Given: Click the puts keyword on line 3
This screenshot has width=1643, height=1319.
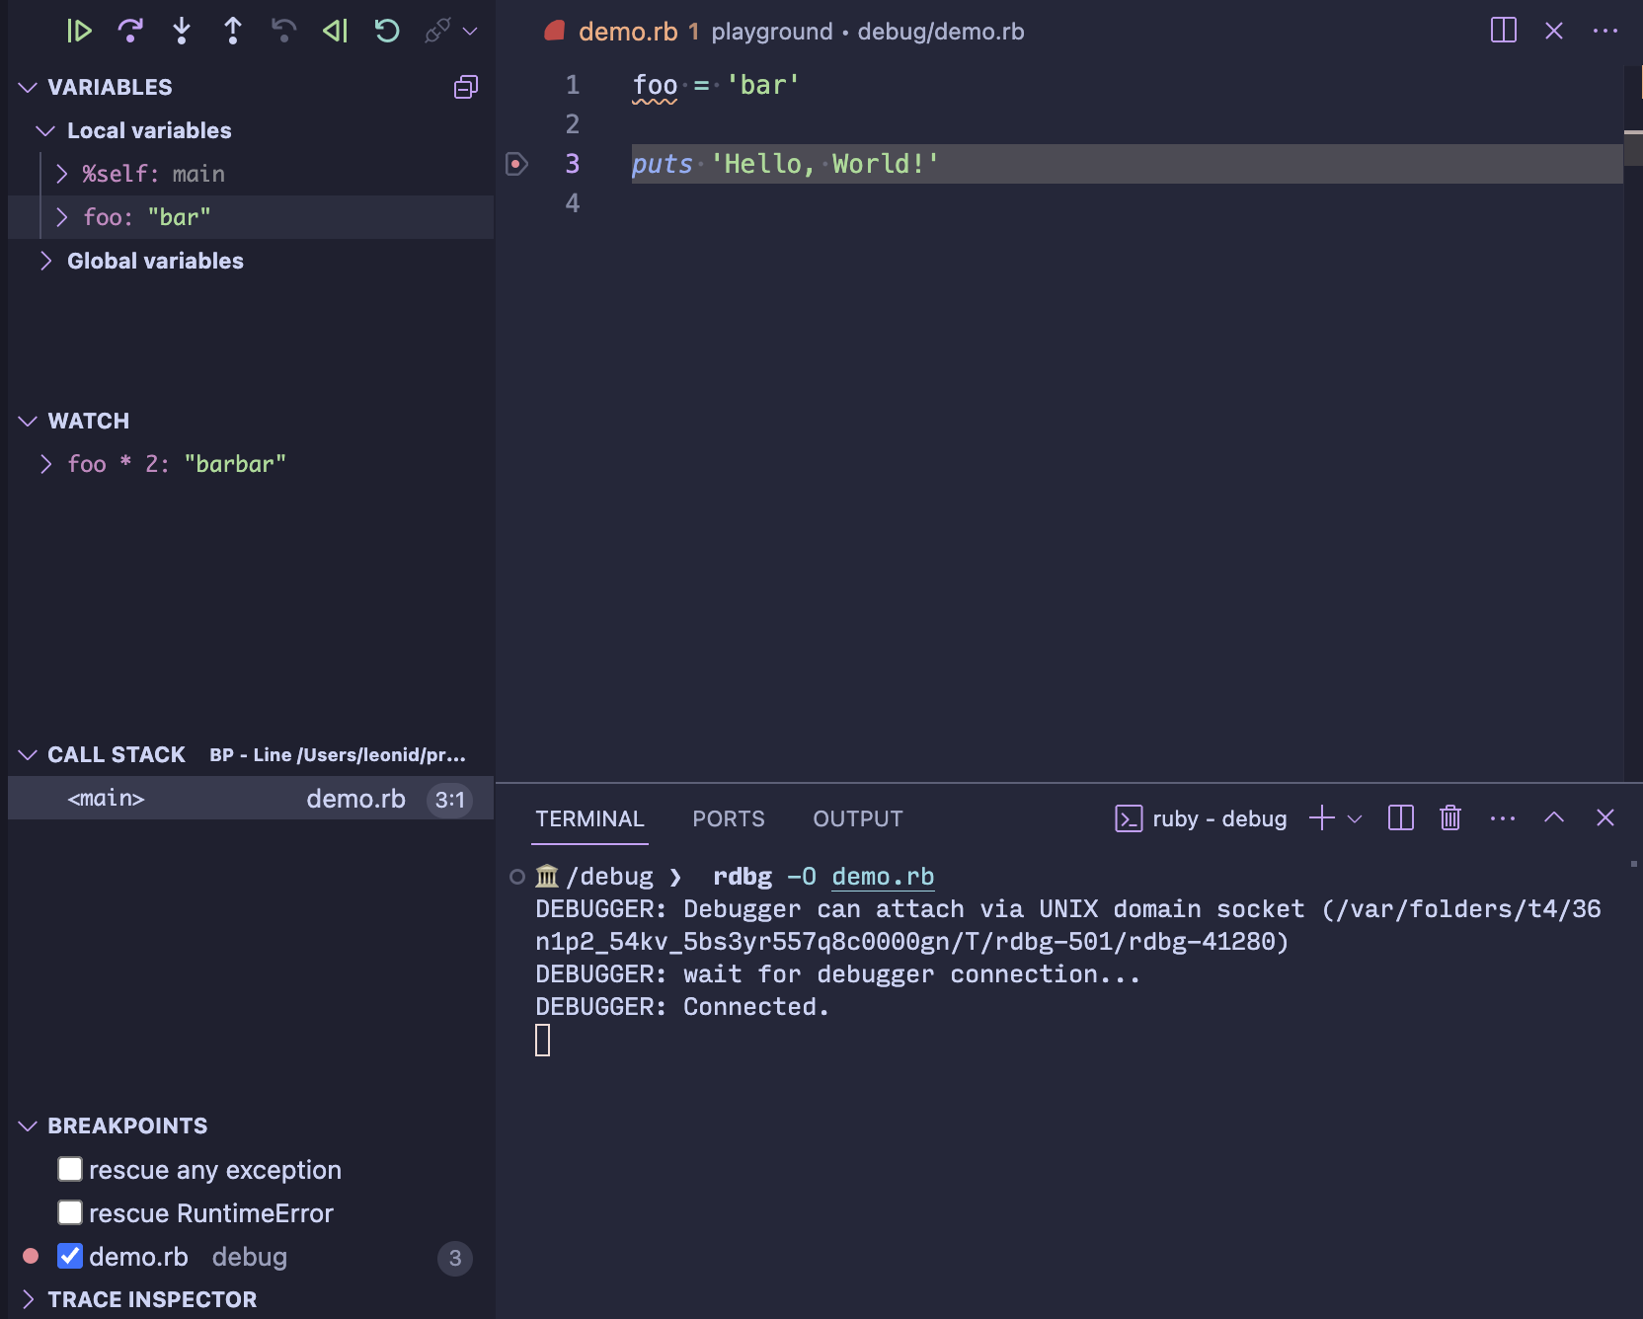Looking at the screenshot, I should [663, 164].
